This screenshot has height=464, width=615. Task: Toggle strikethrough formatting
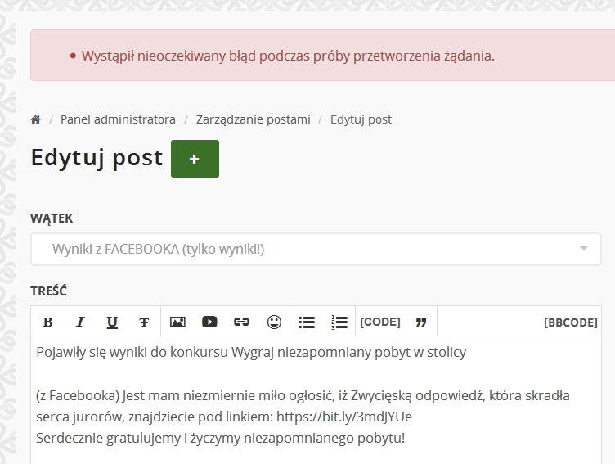144,322
